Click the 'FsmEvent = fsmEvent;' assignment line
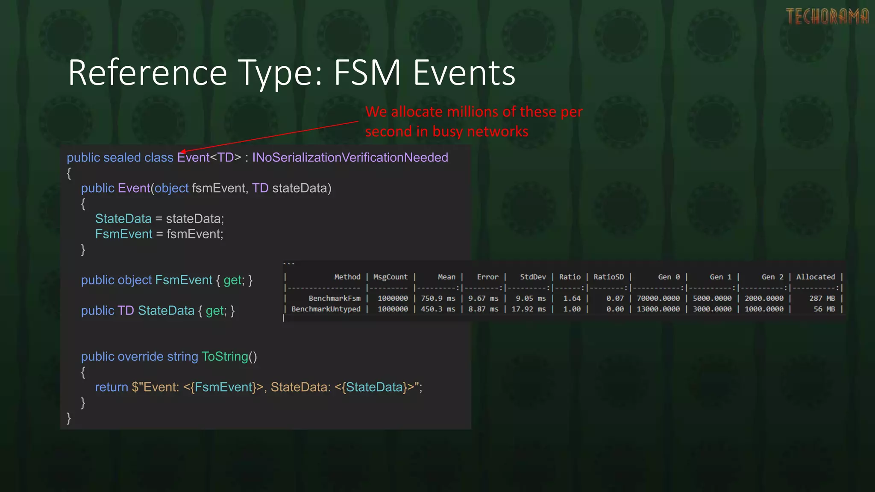The width and height of the screenshot is (875, 492). [x=159, y=234]
